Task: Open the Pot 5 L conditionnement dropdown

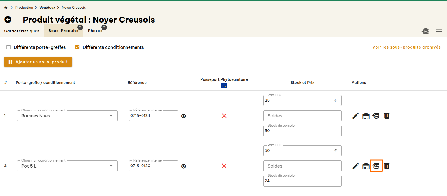Action: point(67,166)
